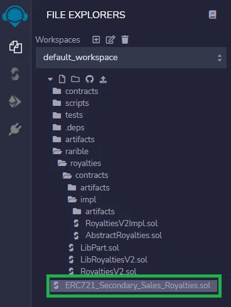Viewport: 231px width, 307px height.
Task: Select the File Explorers sidebar icon
Action: click(x=16, y=47)
